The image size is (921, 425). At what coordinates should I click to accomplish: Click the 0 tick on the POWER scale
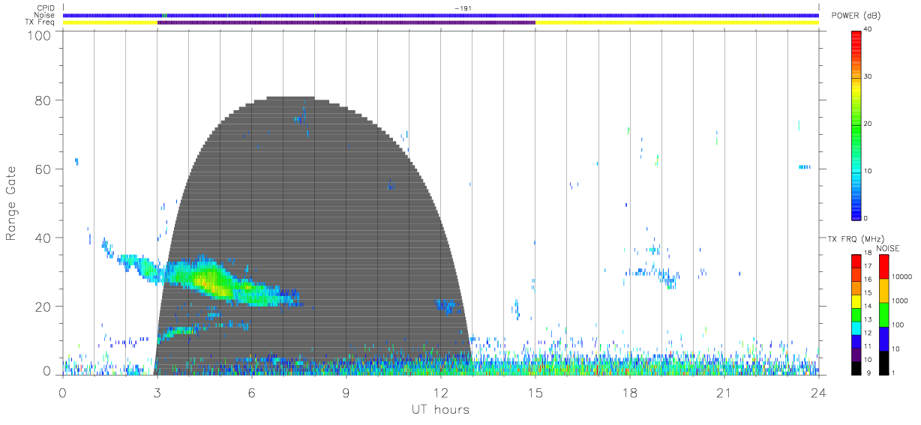[x=866, y=218]
